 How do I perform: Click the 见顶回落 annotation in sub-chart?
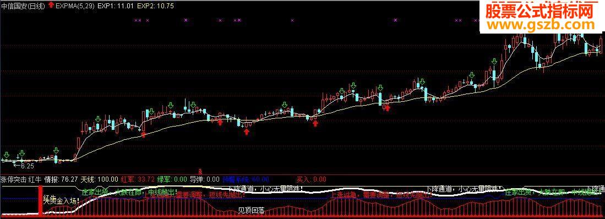click(x=251, y=210)
